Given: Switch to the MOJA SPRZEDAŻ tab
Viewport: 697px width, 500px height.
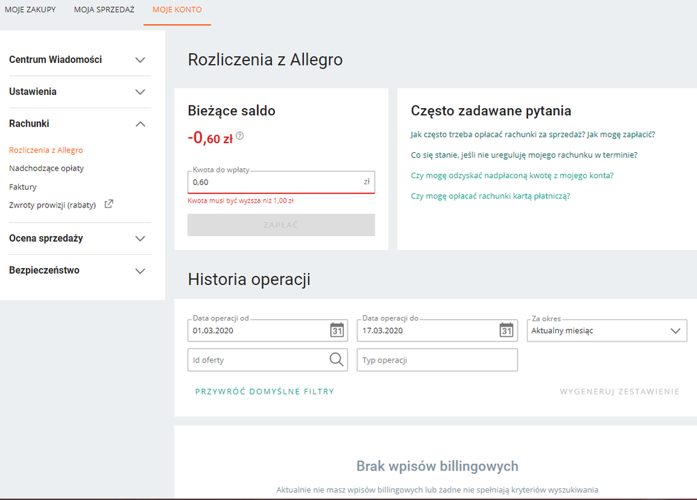Looking at the screenshot, I should [x=103, y=10].
